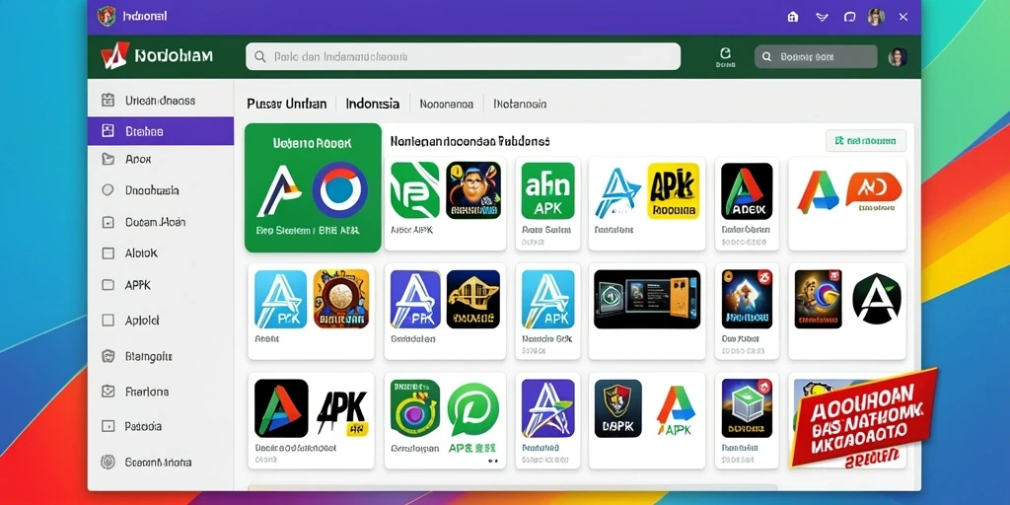Open the black icon with colorful A in first row

(747, 190)
